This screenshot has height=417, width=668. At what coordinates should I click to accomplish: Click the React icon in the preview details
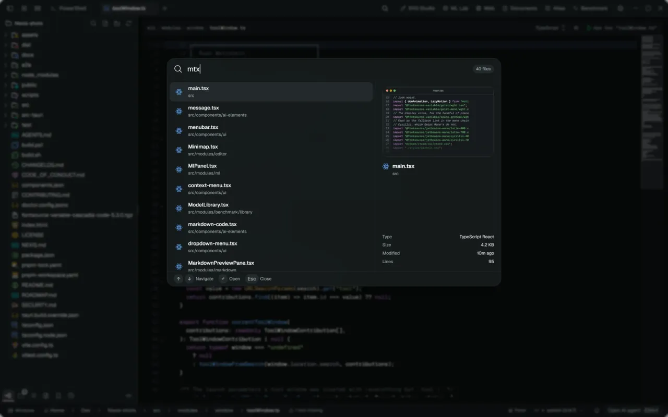(x=386, y=166)
